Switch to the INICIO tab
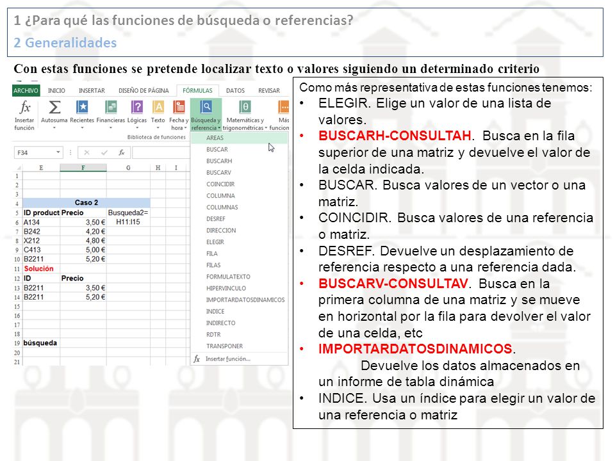615x461 pixels. pos(56,90)
